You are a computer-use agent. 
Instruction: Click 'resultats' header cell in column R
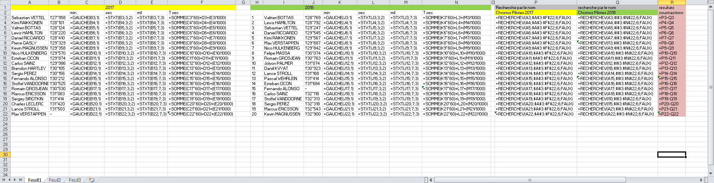[672, 7]
